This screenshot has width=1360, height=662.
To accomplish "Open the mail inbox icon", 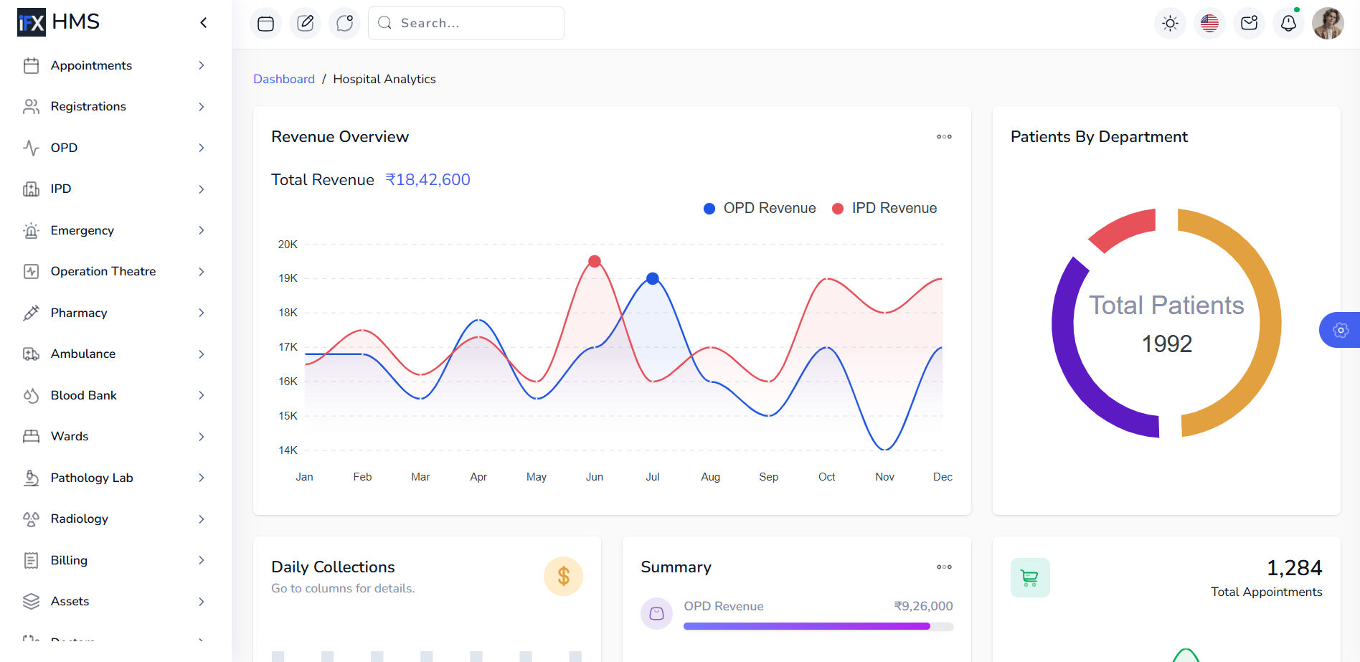I will [x=1249, y=24].
